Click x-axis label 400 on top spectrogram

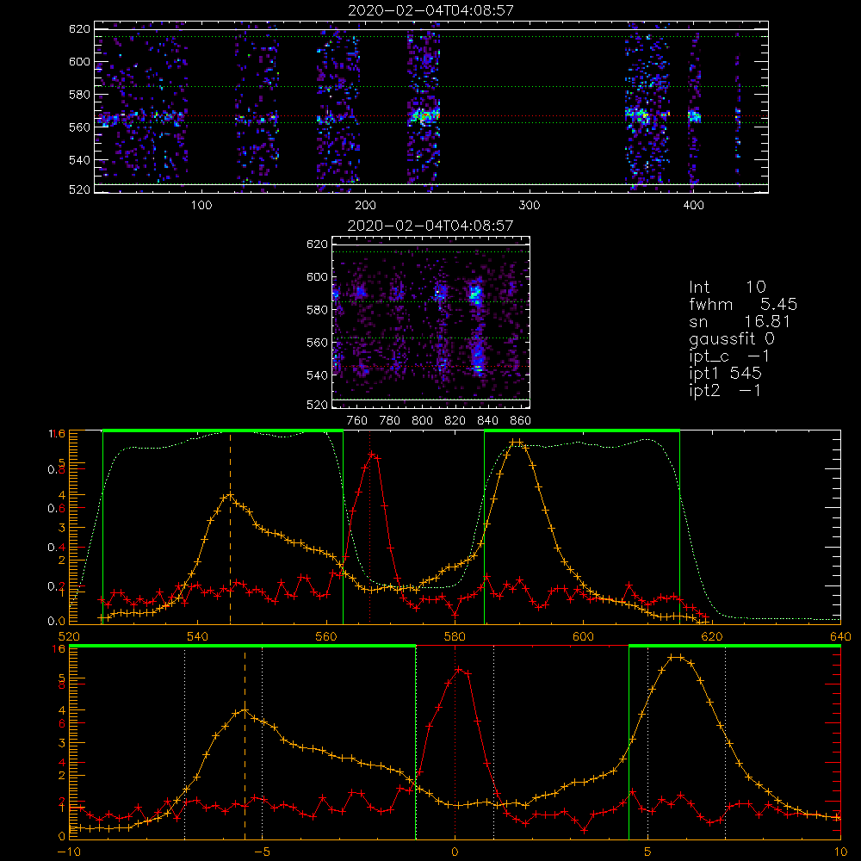tap(693, 206)
